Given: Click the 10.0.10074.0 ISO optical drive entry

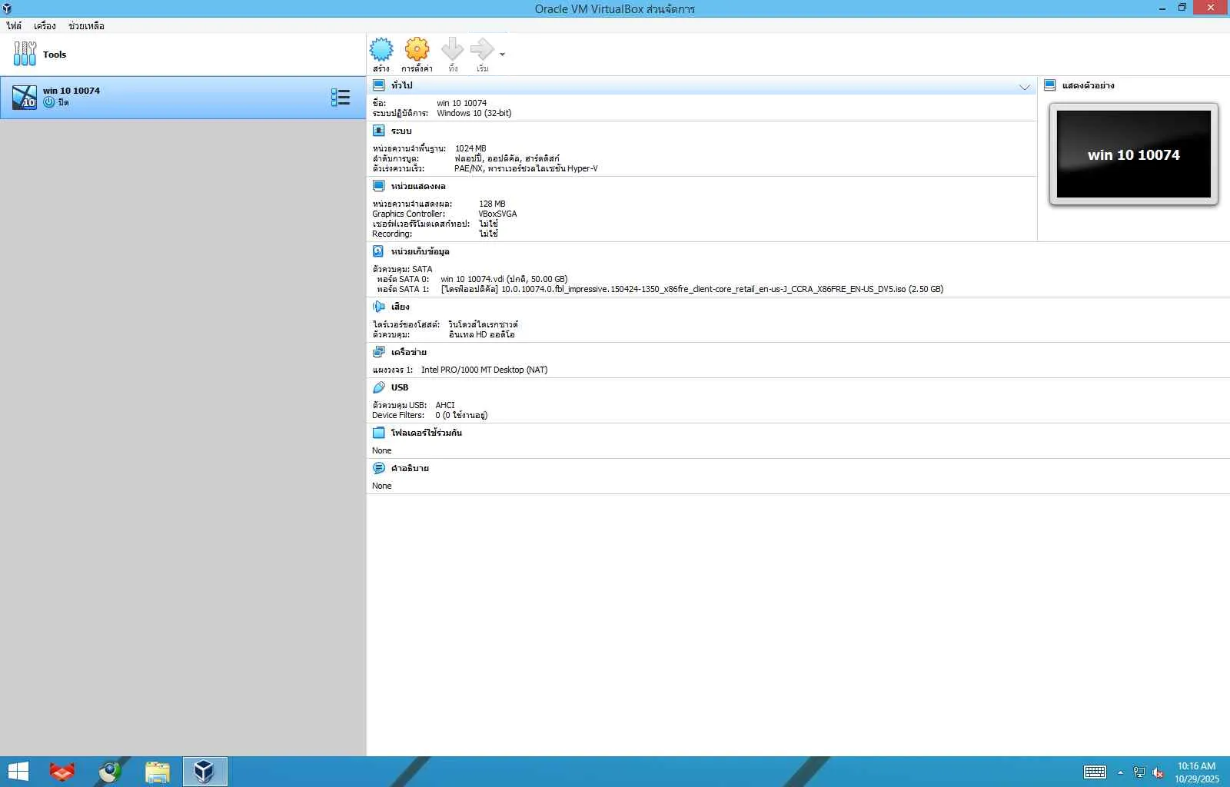Looking at the screenshot, I should 692,289.
